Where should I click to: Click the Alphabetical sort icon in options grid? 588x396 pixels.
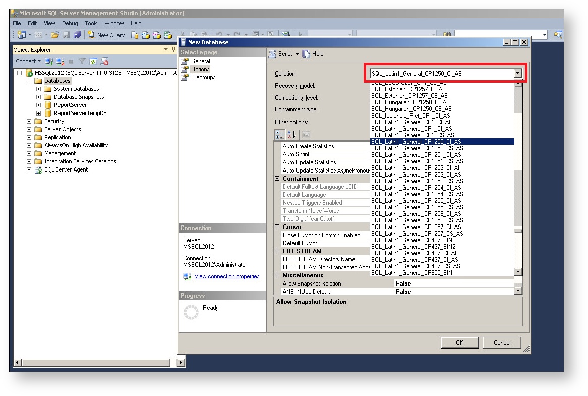291,135
